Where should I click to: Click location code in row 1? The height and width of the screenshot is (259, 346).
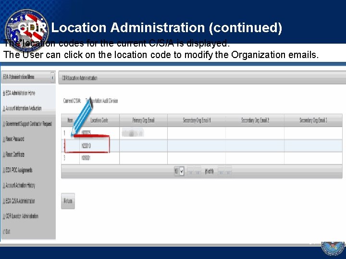(86, 133)
